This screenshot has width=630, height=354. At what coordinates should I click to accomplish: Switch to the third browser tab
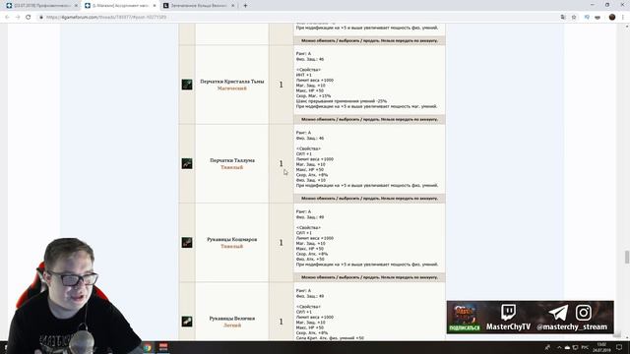click(199, 6)
